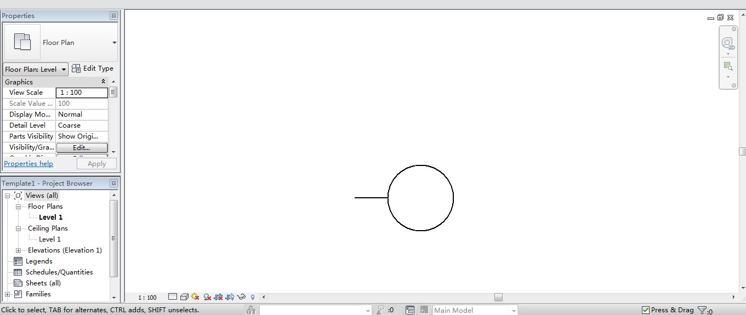Click the Parts Visibility value Show Original
This screenshot has width=746, height=315.
click(x=82, y=136)
